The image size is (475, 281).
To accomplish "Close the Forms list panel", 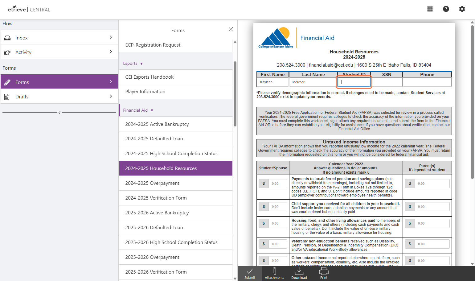I will [231, 29].
